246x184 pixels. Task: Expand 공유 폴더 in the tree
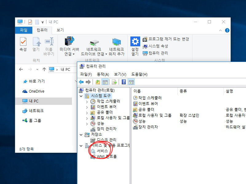(x=87, y=113)
